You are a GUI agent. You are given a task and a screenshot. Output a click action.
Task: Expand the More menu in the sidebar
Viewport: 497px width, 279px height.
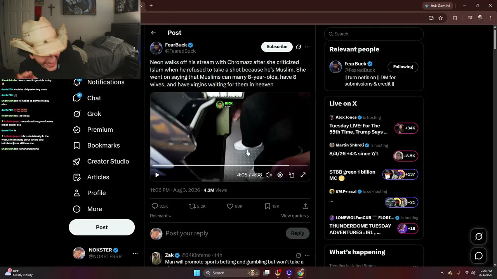click(88, 209)
